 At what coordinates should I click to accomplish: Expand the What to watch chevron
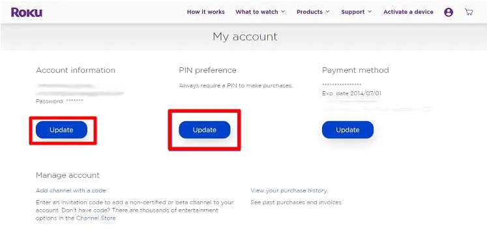(x=283, y=12)
